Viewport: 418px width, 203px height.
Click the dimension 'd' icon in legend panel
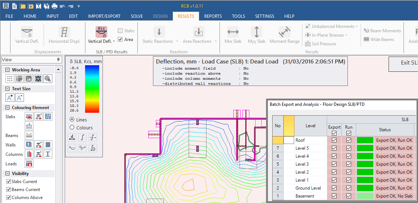(x=72, y=137)
